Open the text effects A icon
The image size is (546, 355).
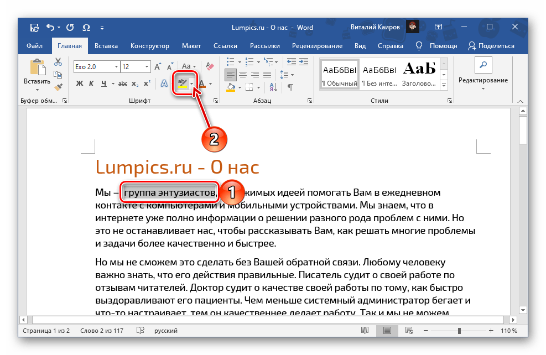tap(164, 83)
